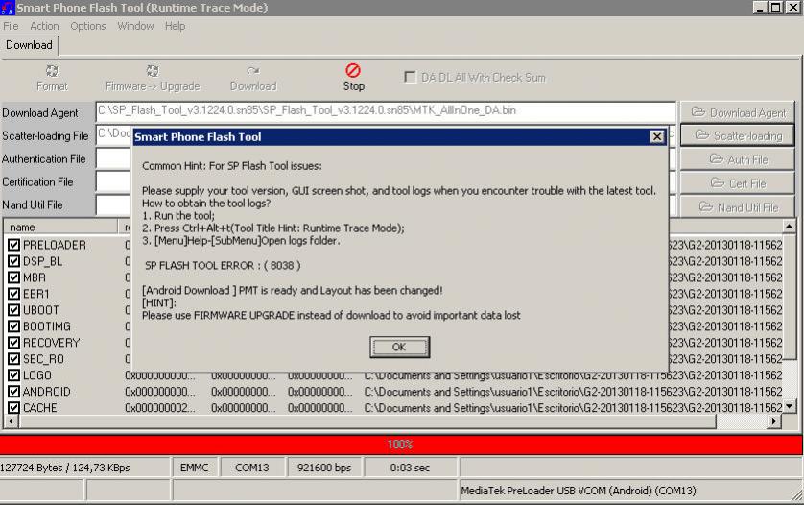
Task: Click the horizontal scrollbar thumb
Action: [x=367, y=421]
